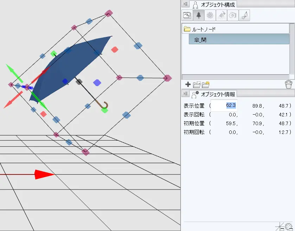Click the 表示位置 value 48.7
This screenshot has height=231, width=295.
(284, 106)
